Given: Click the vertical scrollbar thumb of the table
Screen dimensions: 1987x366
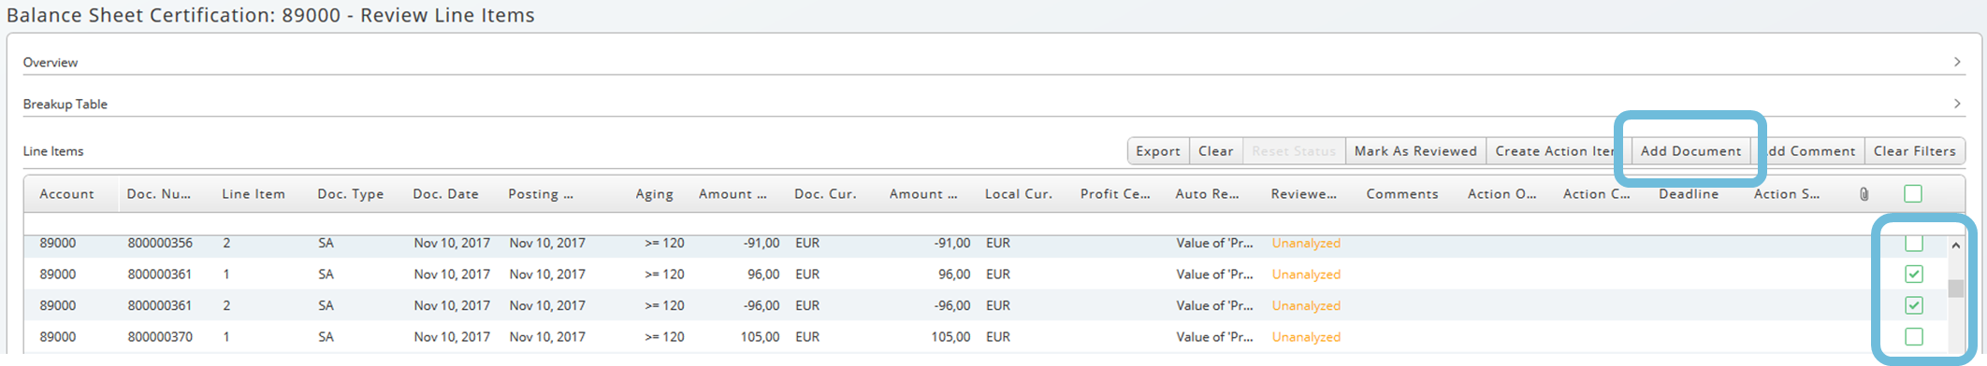Looking at the screenshot, I should click(1955, 289).
